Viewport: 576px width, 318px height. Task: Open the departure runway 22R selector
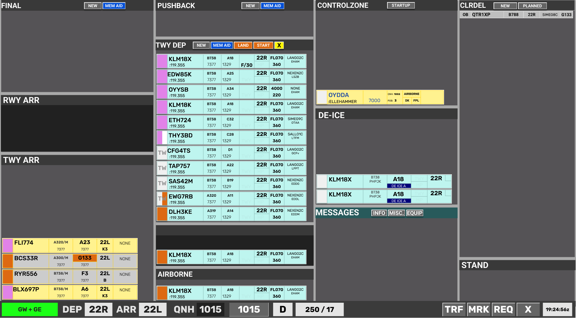coord(98,309)
